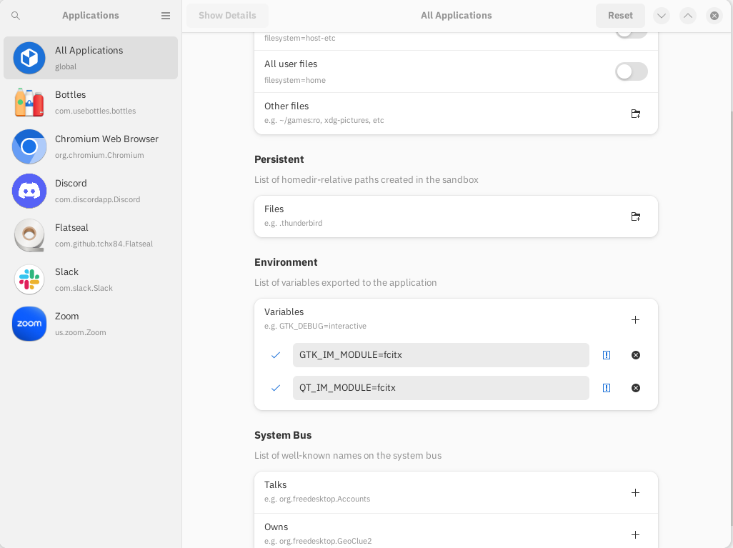The width and height of the screenshot is (733, 548).
Task: Select us.zoom.Zoom text
Action: (x=81, y=332)
